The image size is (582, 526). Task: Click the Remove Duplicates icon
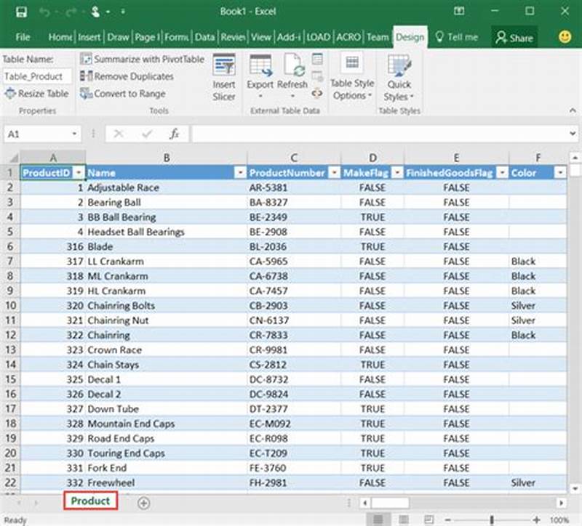pos(89,76)
